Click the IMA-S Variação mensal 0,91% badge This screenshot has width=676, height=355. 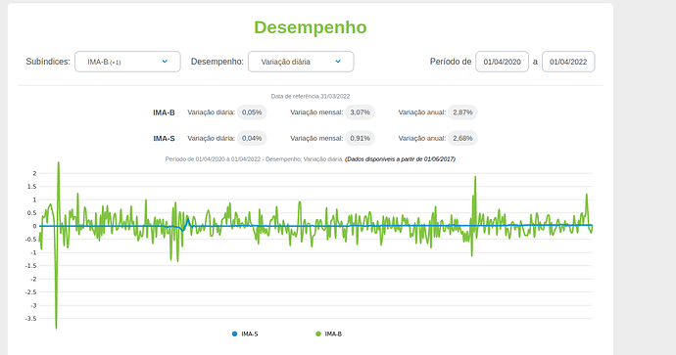point(360,138)
